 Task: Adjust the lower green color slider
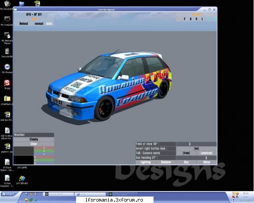[x=44, y=160]
